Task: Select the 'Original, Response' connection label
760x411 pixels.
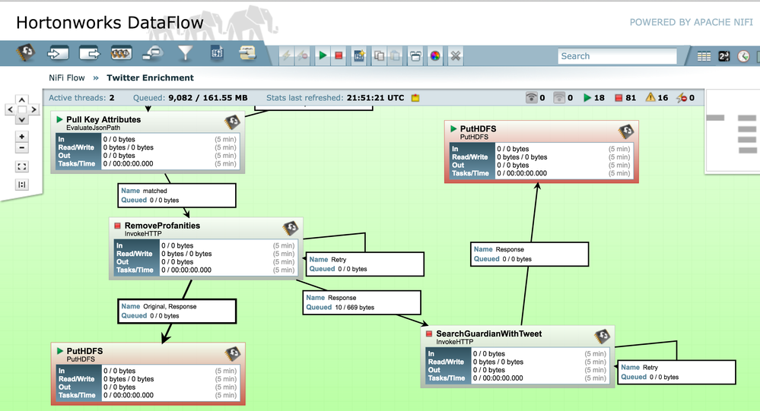Action: (177, 311)
